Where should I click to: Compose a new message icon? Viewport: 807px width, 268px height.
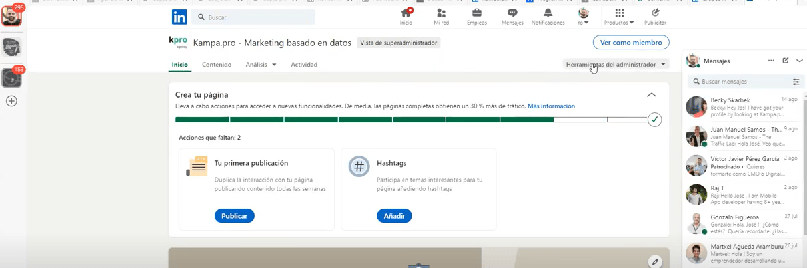786,61
